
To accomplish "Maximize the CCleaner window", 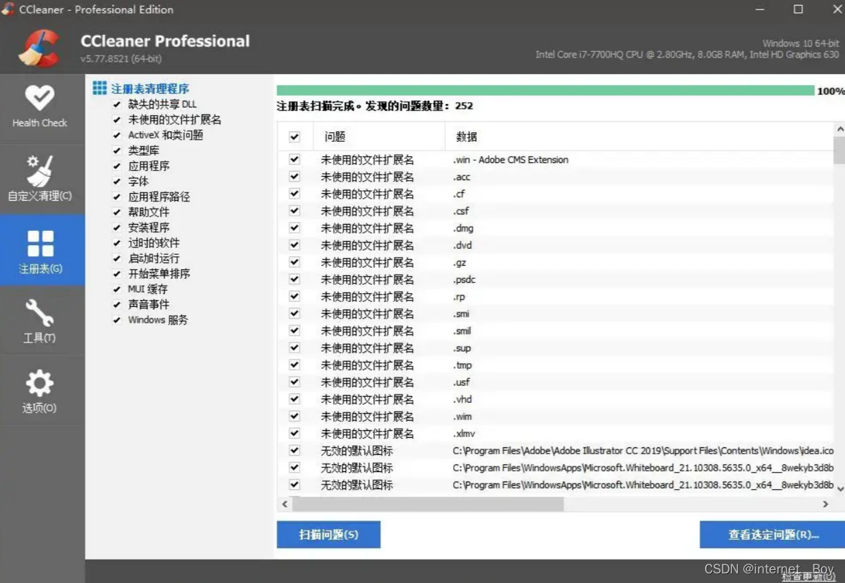I will coord(798,10).
